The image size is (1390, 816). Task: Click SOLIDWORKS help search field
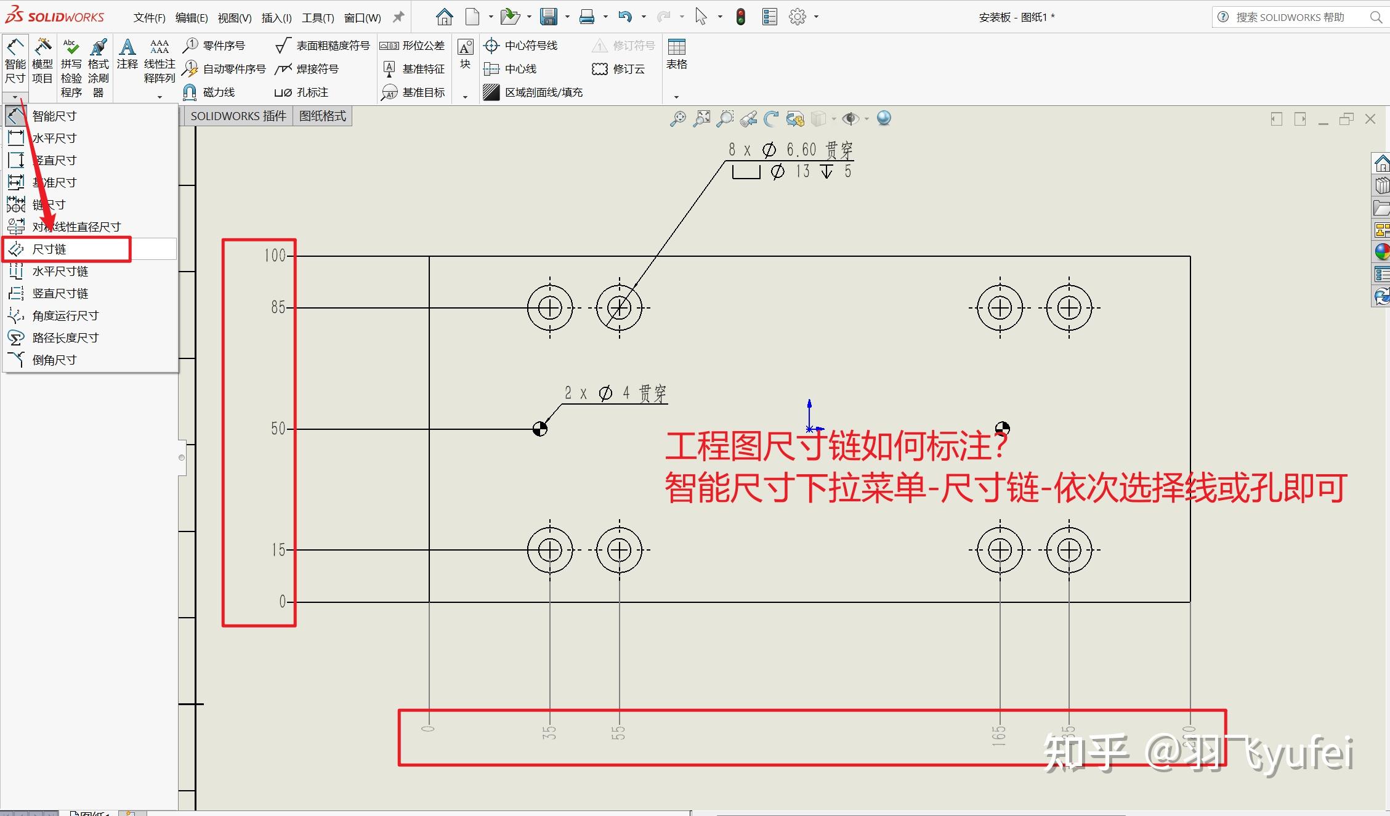pos(1300,17)
